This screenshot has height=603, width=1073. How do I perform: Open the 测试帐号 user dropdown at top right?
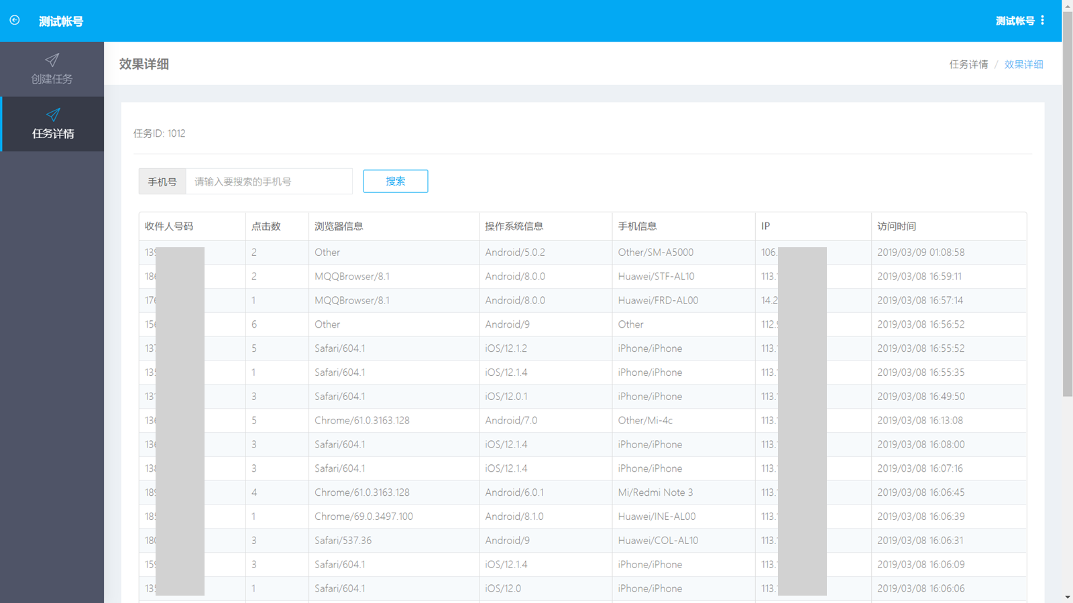[1015, 21]
